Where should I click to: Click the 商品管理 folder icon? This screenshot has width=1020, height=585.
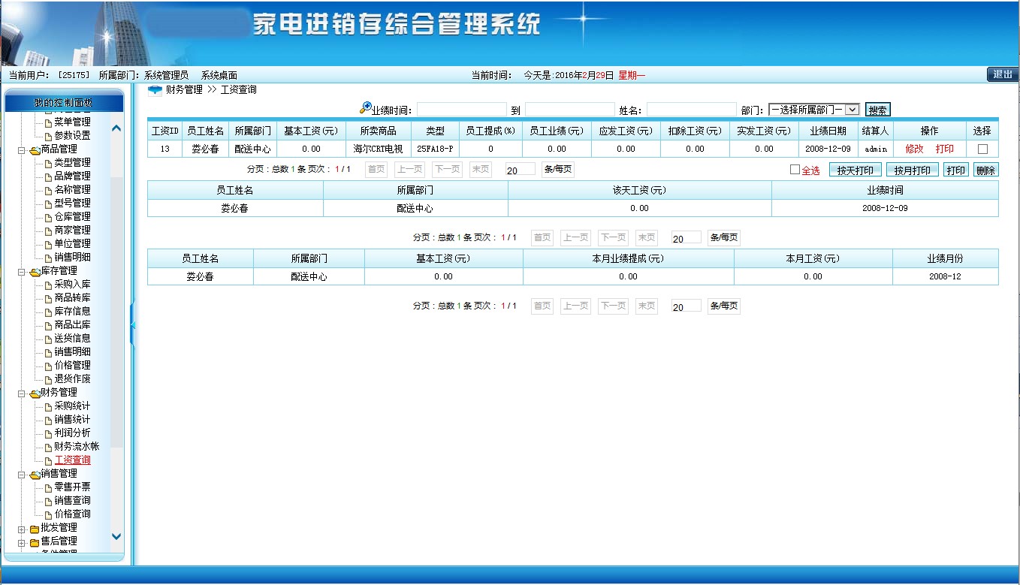35,149
